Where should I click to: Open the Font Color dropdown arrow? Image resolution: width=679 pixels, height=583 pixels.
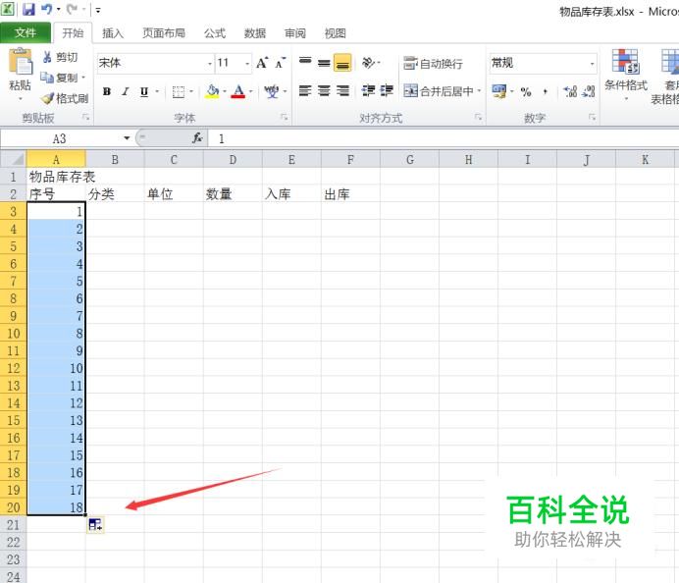251,91
